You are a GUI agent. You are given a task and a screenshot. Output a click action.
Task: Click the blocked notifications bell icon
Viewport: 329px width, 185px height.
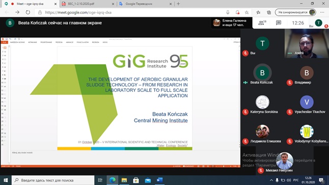tap(237, 12)
